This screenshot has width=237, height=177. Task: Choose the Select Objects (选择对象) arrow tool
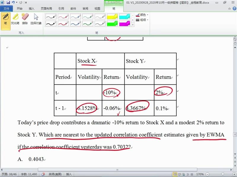click(36, 19)
